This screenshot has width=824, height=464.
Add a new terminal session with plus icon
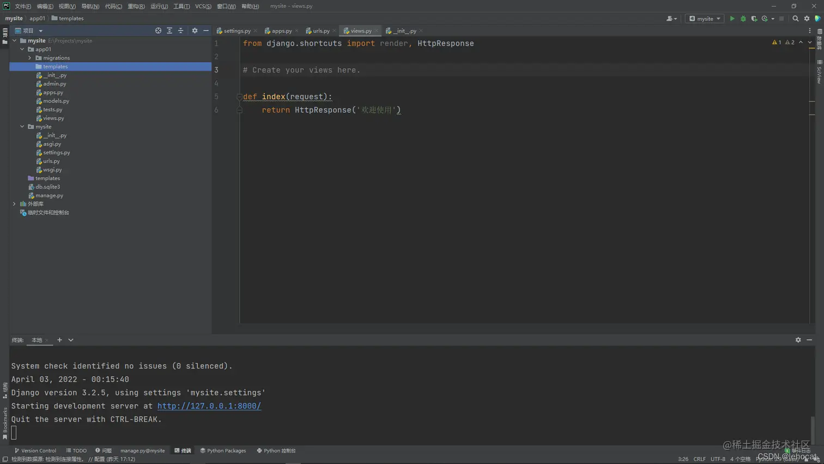click(59, 340)
